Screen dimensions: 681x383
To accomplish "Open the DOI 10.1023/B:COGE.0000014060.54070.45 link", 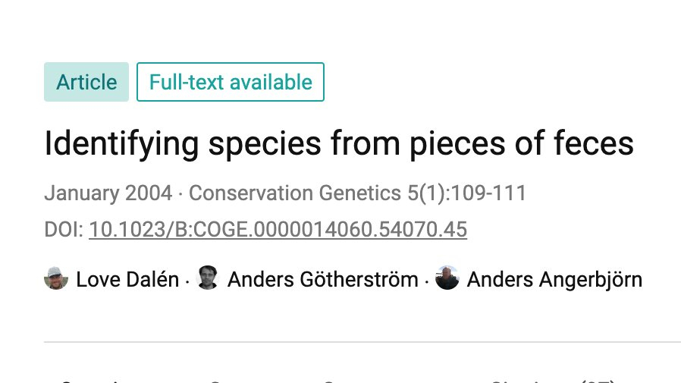I will click(278, 229).
